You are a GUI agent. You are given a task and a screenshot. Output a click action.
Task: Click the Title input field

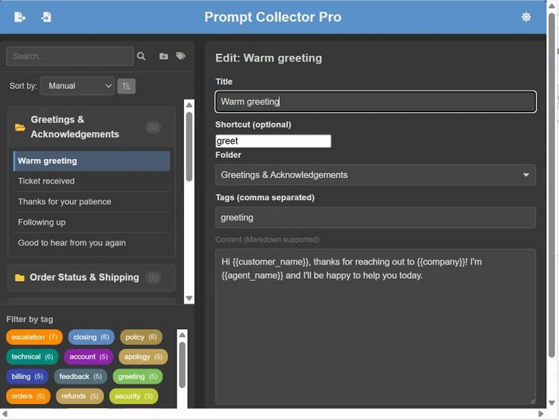pos(376,102)
